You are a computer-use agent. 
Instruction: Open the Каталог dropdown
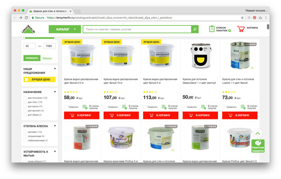pos(65,29)
